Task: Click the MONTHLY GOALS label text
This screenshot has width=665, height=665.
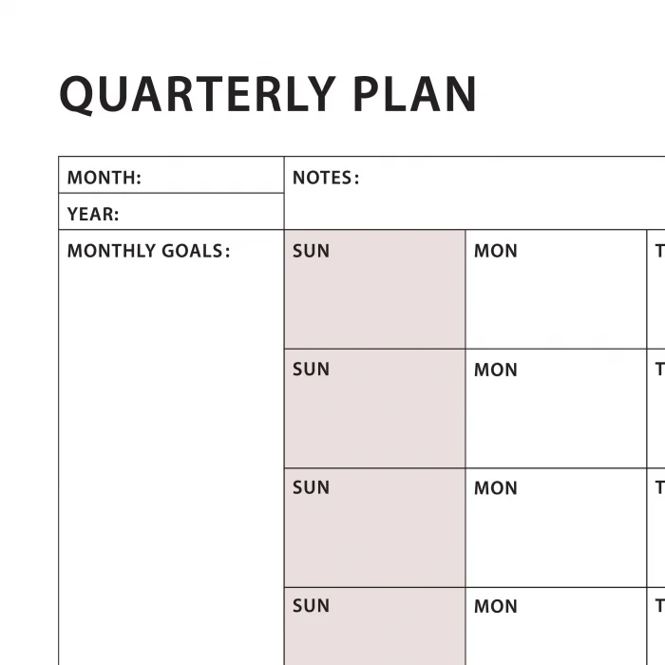Action: [148, 251]
